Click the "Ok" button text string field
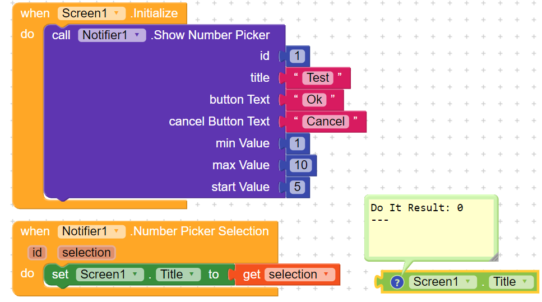Viewport: 542px width, 302px height. (x=314, y=100)
